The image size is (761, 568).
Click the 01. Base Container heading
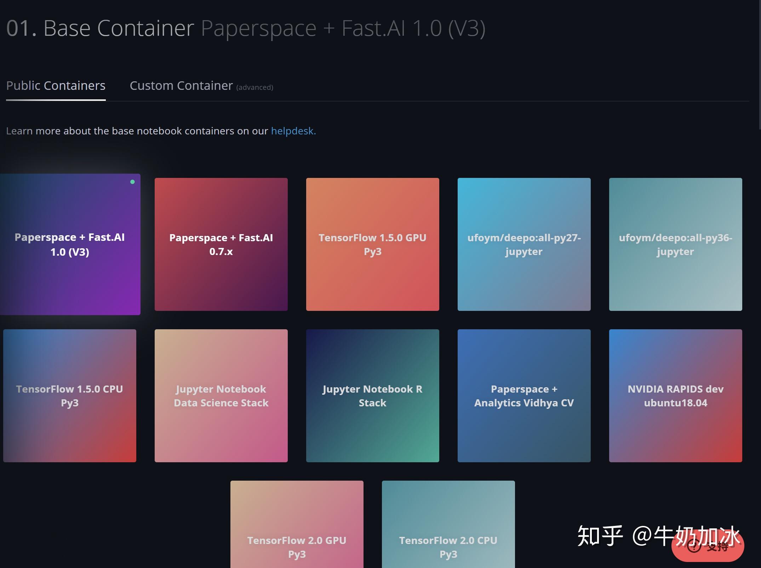[100, 28]
